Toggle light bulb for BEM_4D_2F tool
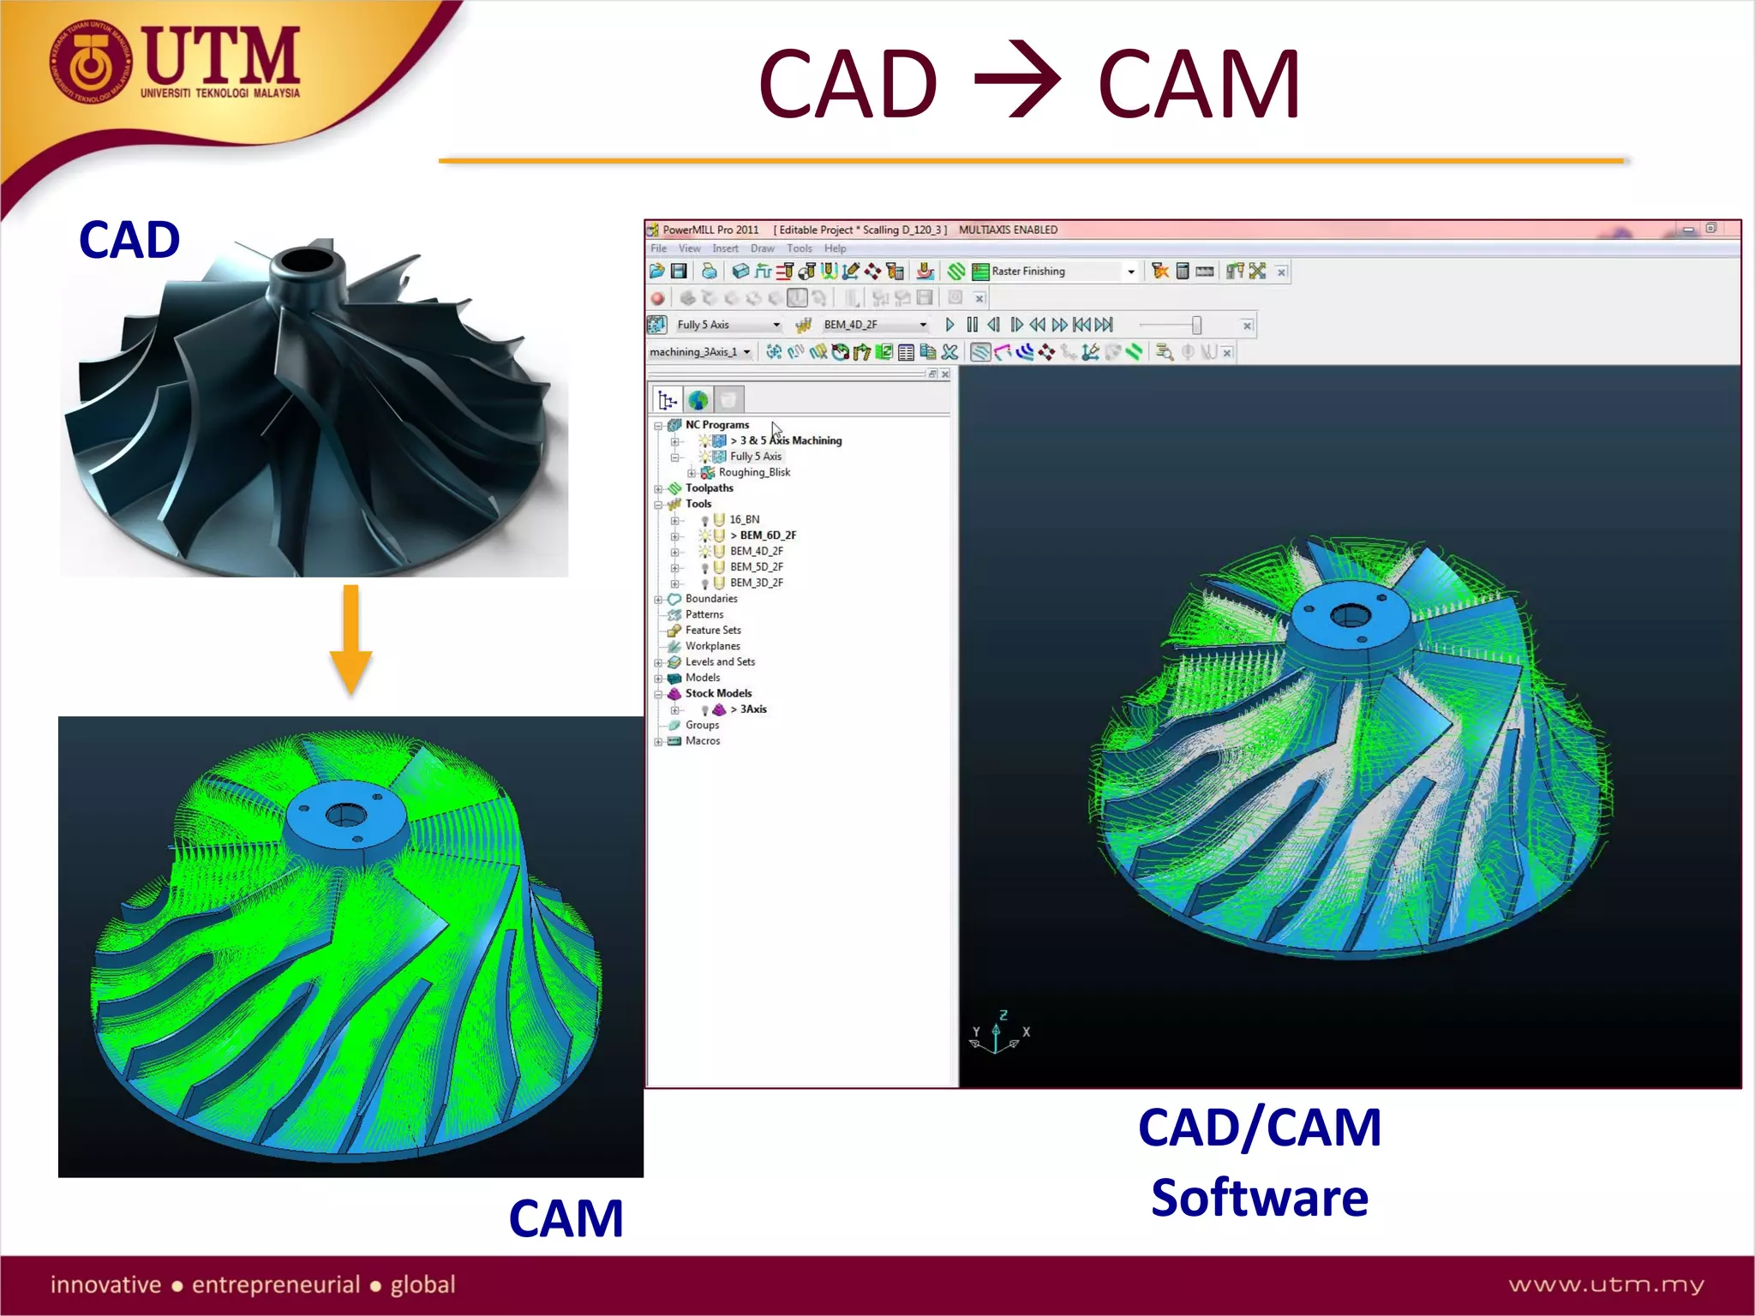 pyautogui.click(x=705, y=553)
